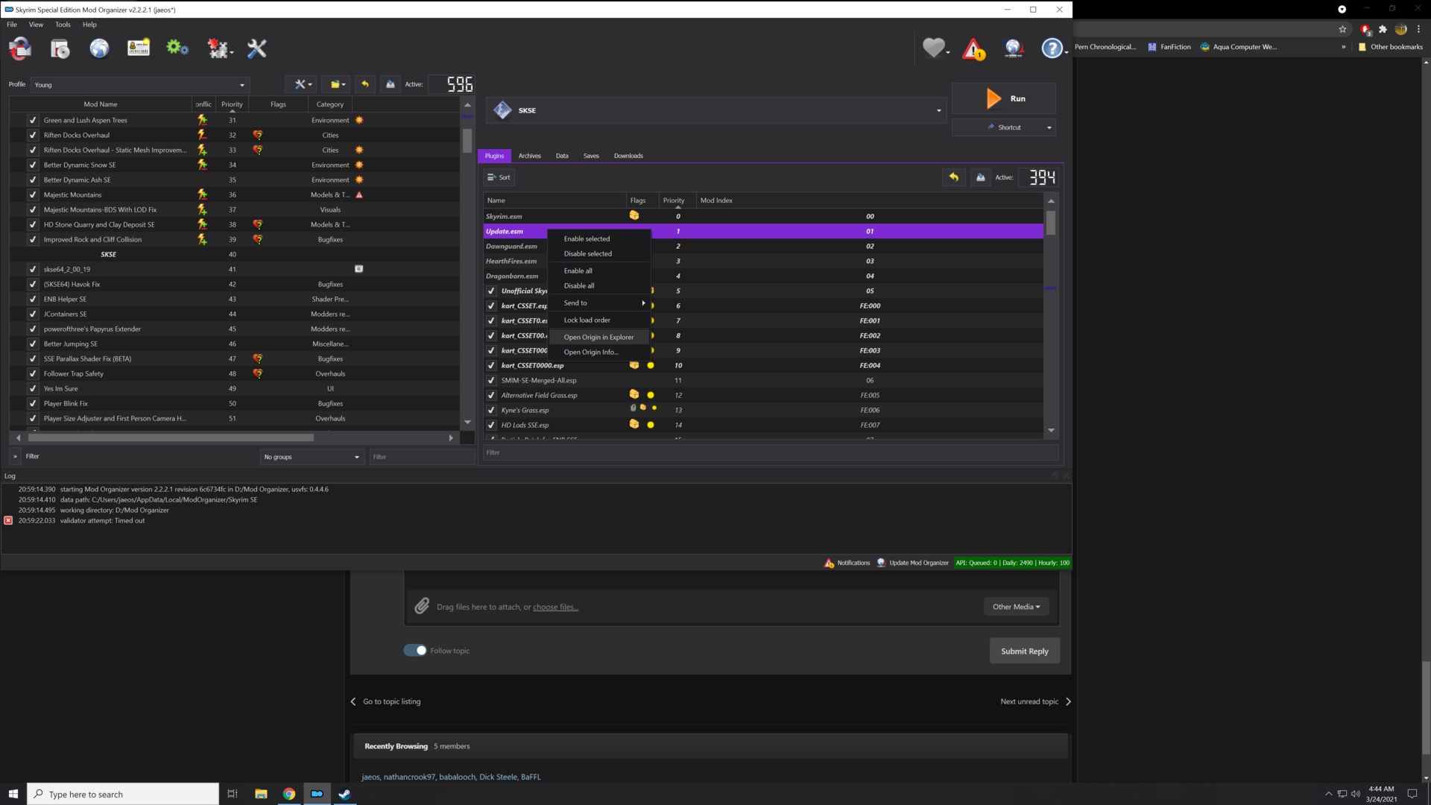
Task: Uncheck the Player Blink Fix mod
Action: point(33,403)
